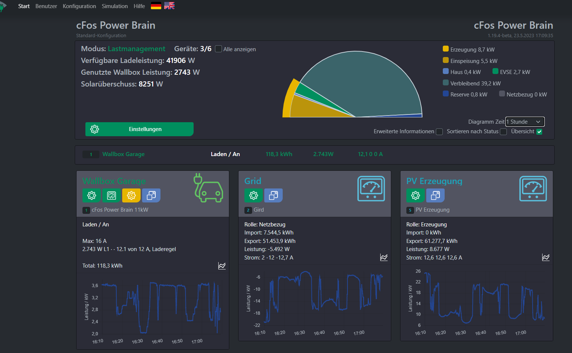The image size is (572, 353).
Task: Open the Hilfe menu
Action: click(x=139, y=6)
